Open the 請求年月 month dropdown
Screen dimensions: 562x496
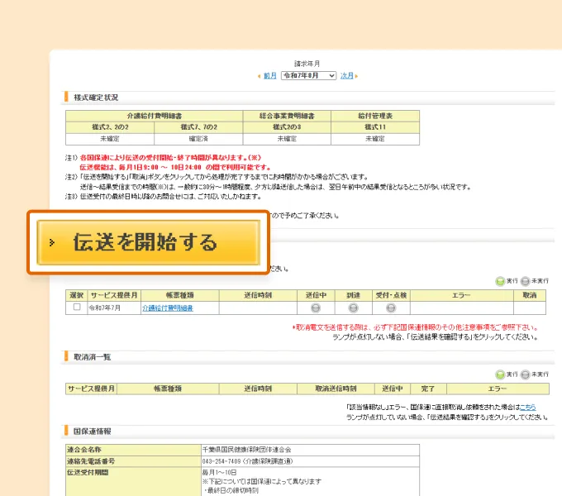(x=308, y=75)
